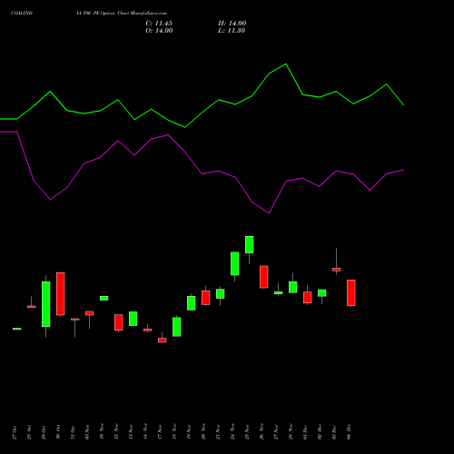Click the small green candle for 27 Oct

pyautogui.click(x=17, y=329)
